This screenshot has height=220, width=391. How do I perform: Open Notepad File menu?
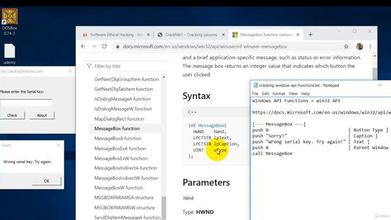tap(255, 94)
